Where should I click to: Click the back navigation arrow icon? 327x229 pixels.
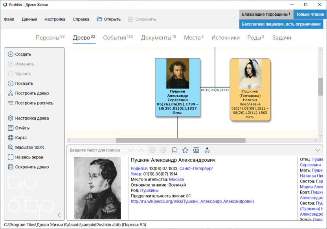click(152, 150)
